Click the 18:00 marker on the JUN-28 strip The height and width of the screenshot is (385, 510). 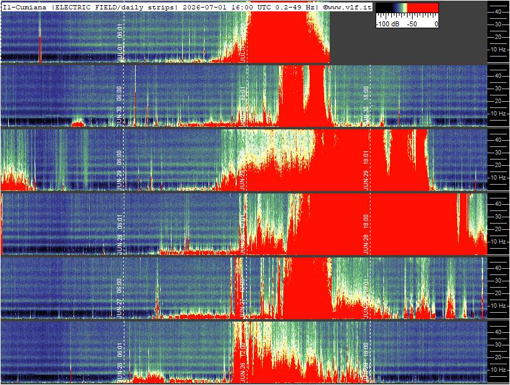pyautogui.click(x=366, y=221)
